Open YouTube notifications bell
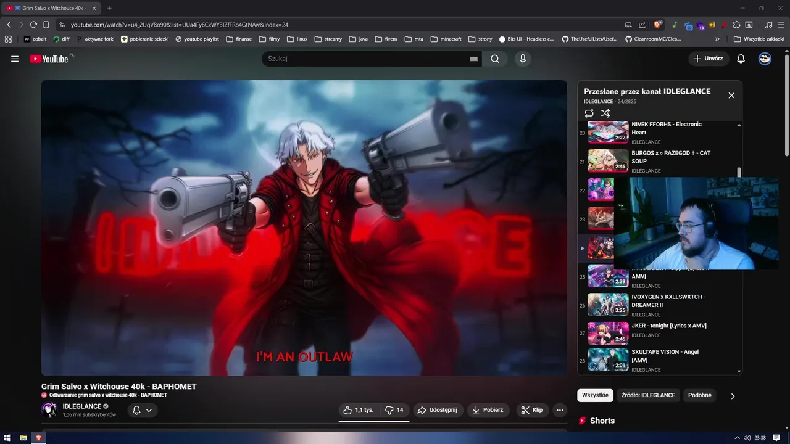790x444 pixels. [x=741, y=59]
